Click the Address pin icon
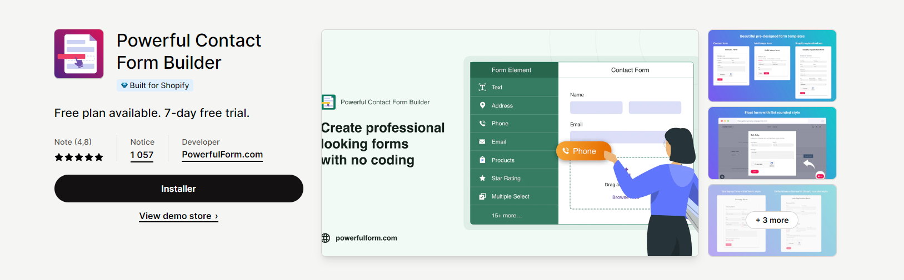The height and width of the screenshot is (280, 904). click(482, 105)
